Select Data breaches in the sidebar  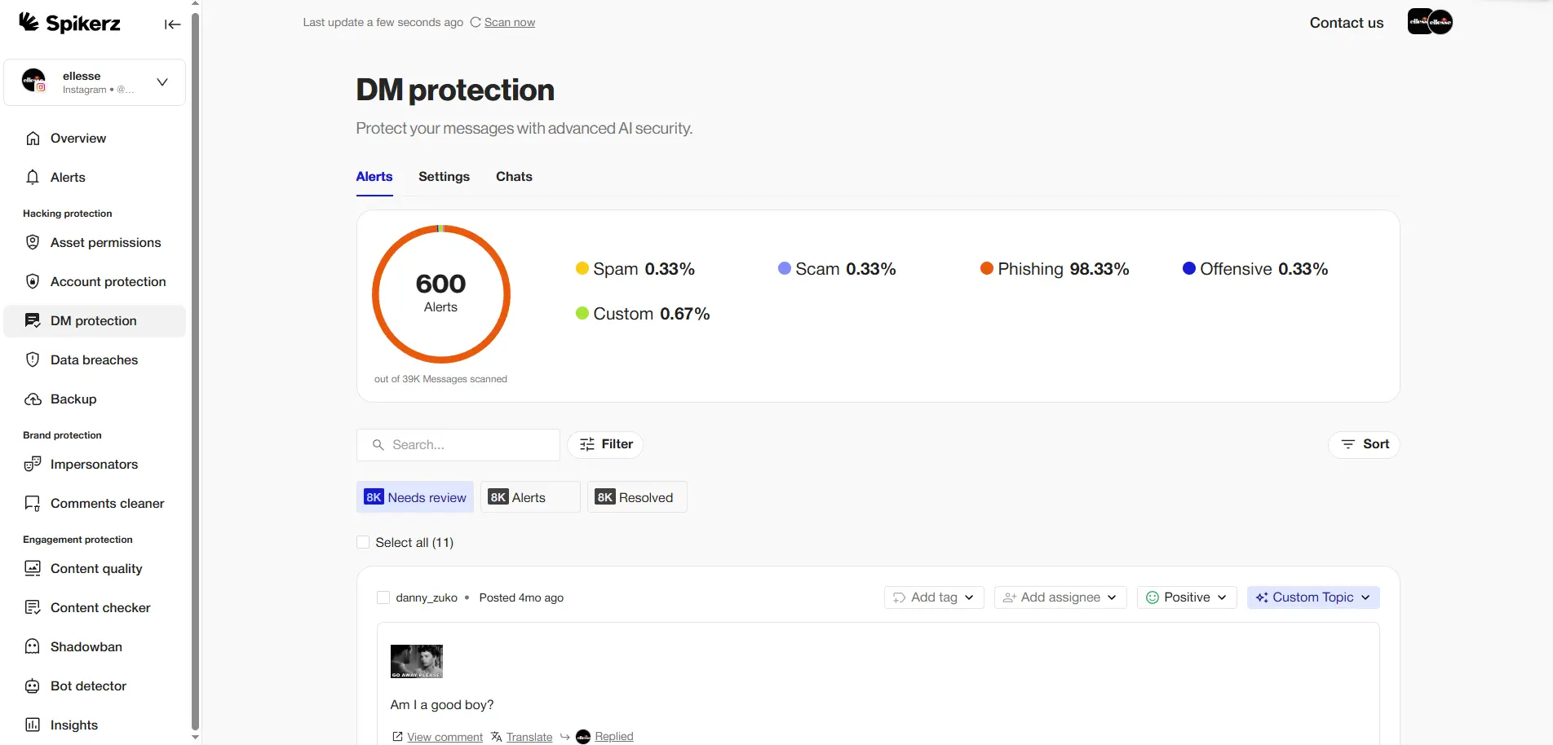(93, 359)
